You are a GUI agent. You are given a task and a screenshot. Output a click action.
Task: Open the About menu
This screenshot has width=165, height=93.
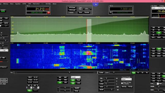[54, 4]
